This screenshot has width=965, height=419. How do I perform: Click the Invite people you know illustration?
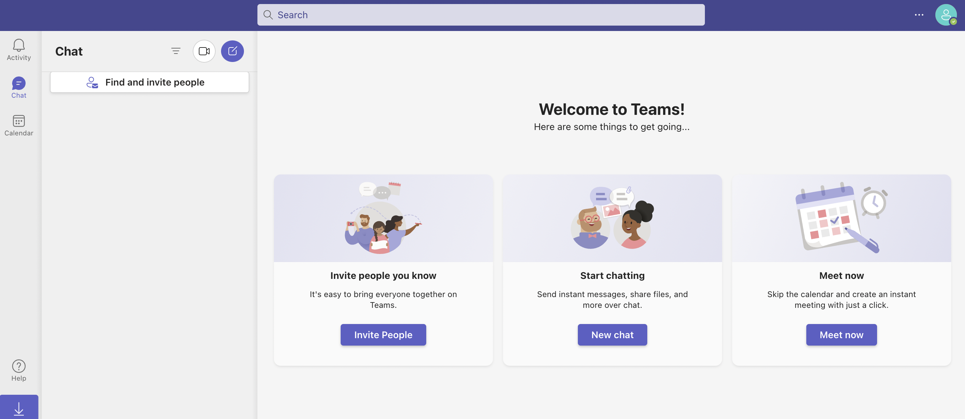[383, 218]
